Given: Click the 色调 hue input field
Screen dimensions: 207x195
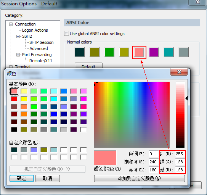Looking at the screenshot, I should 154,154.
